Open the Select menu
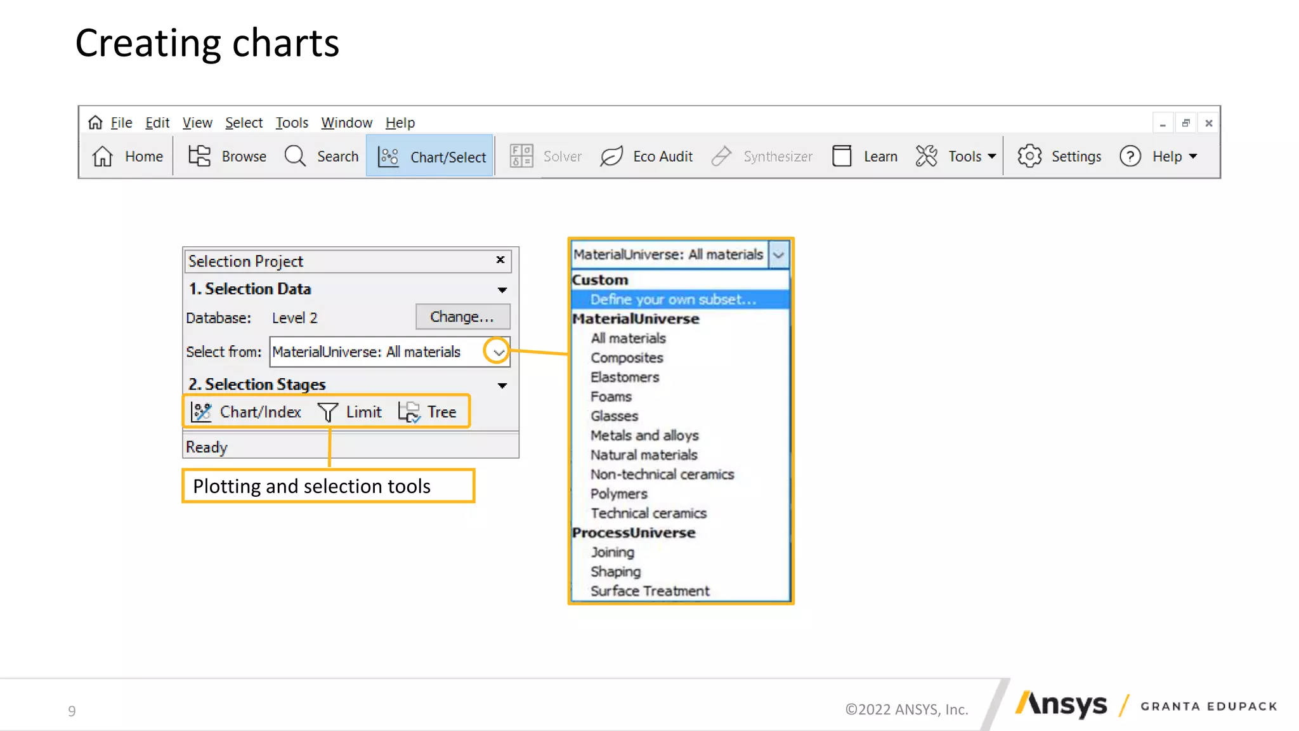The height and width of the screenshot is (731, 1299). (244, 122)
